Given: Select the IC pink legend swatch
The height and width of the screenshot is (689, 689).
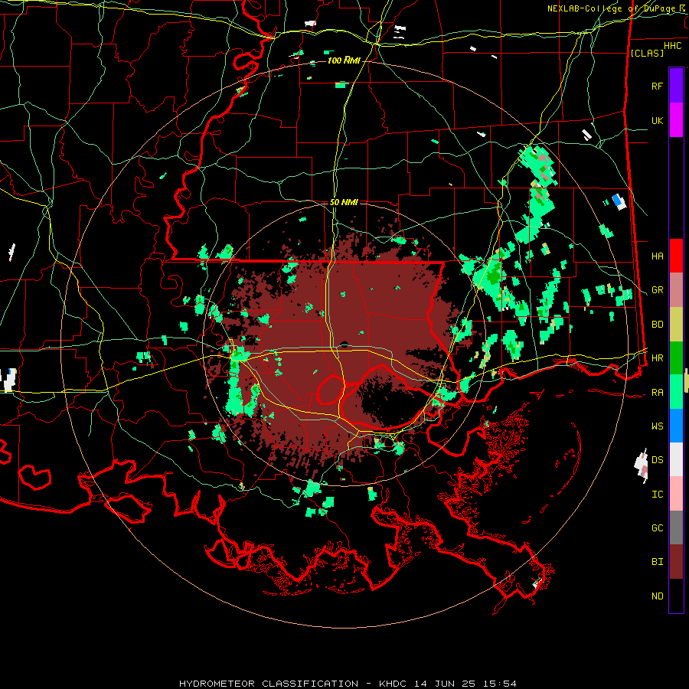Looking at the screenshot, I should coord(676,494).
